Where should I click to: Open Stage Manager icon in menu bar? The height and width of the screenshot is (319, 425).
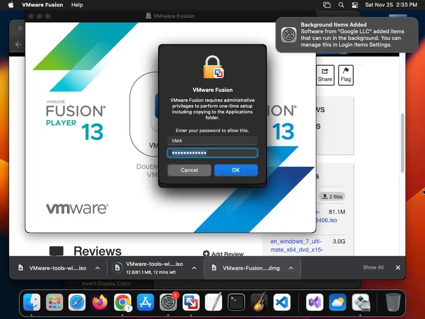(x=327, y=5)
